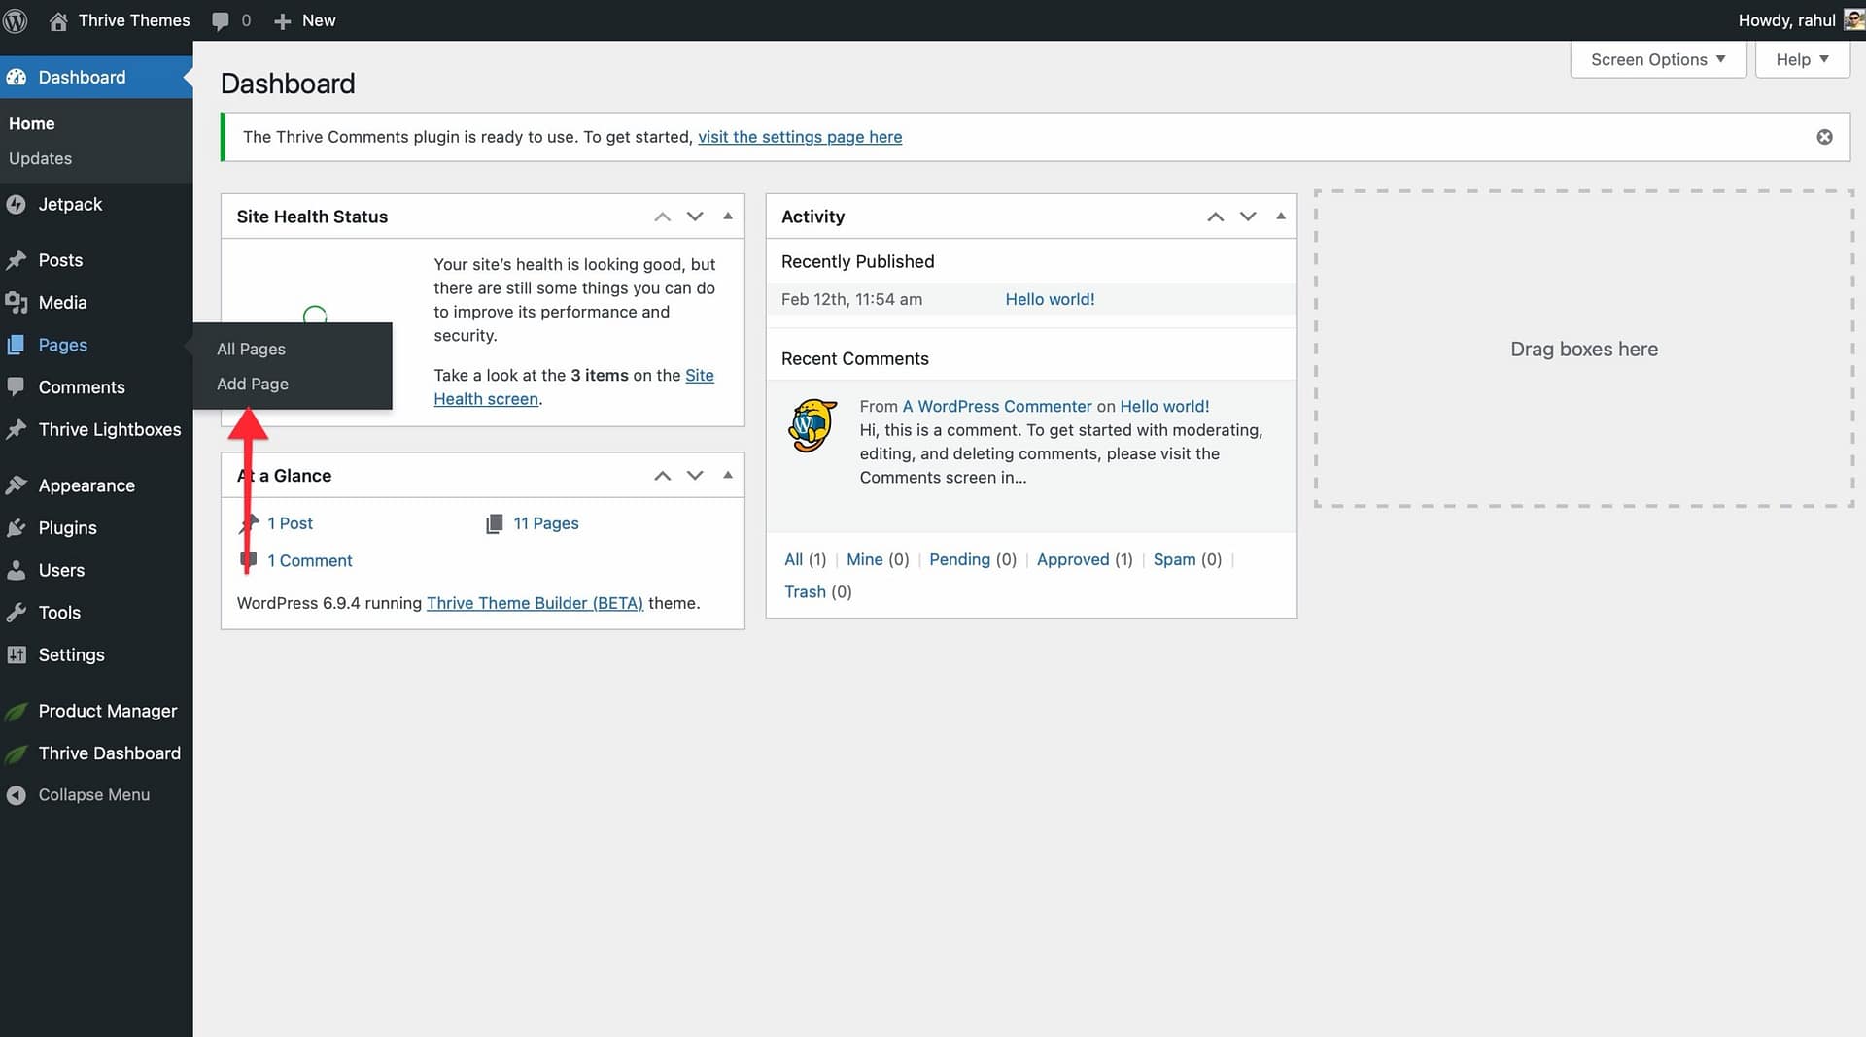This screenshot has height=1037, width=1866.
Task: Toggle the At a Glance panel triangle
Action: pos(728,475)
